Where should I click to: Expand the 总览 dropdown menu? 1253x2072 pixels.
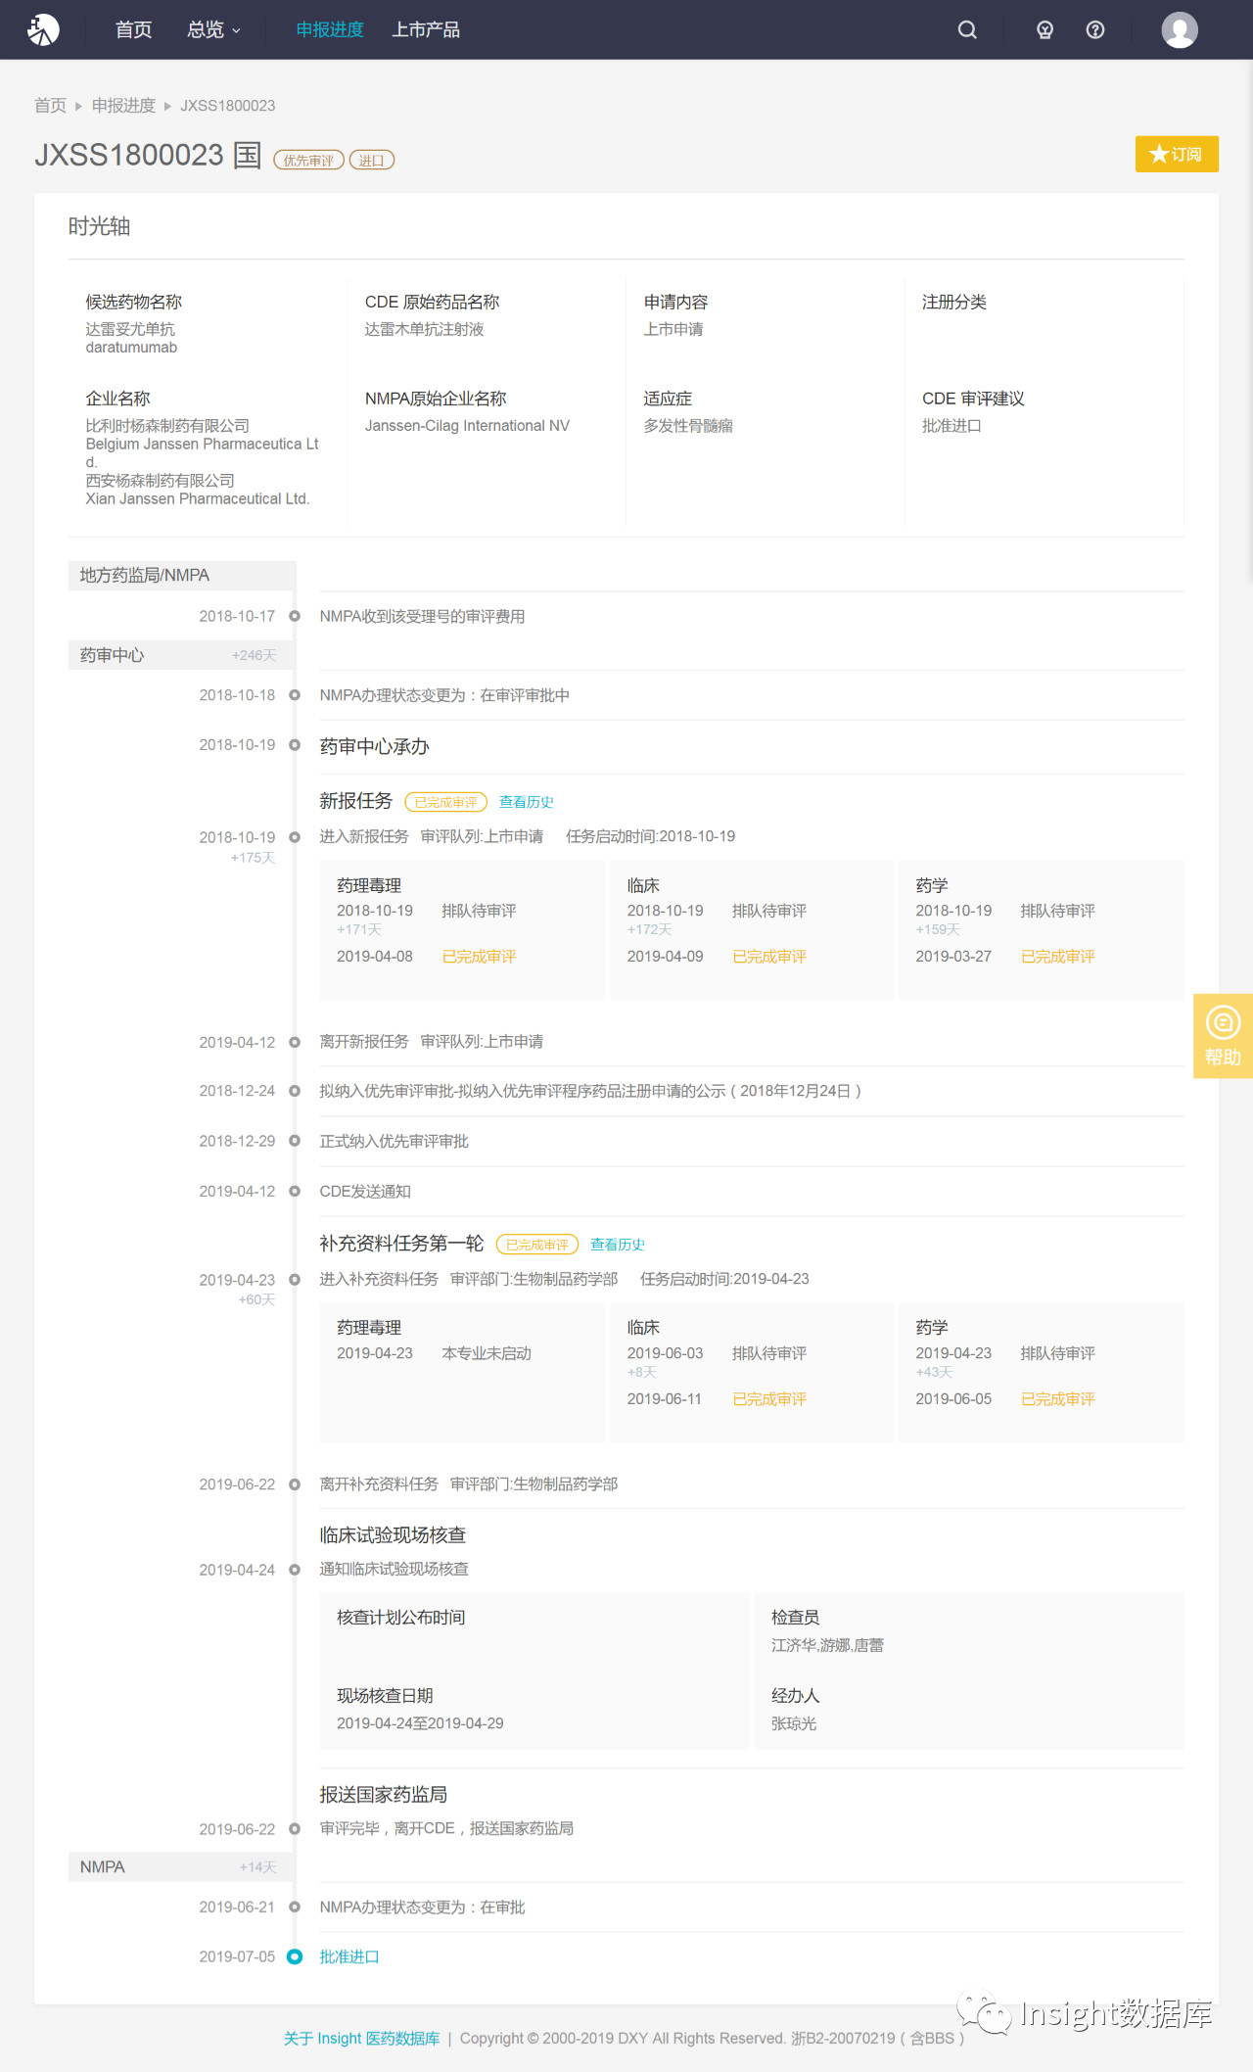pos(213,29)
